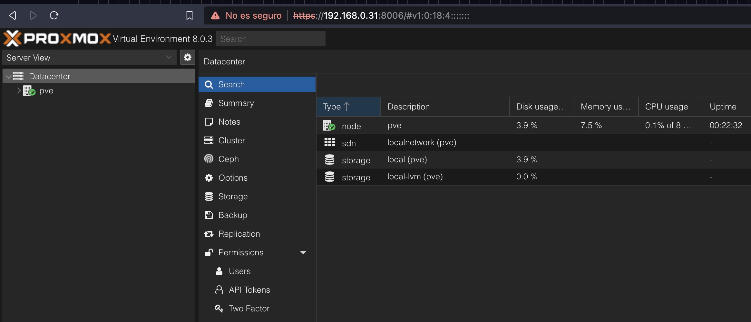Image resolution: width=751 pixels, height=322 pixels.
Task: Click the not-secure warning triangle icon
Action: click(x=215, y=15)
